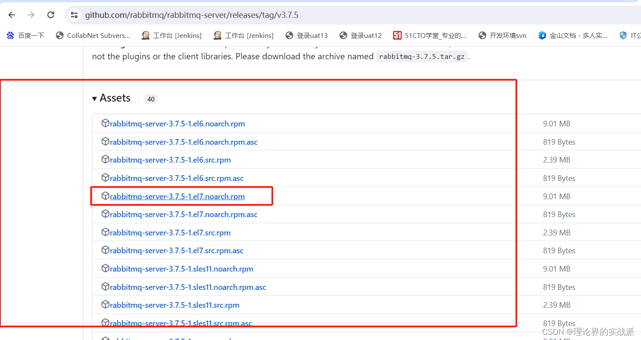
Task: Click package icon of sles11.noarch.rpm row
Action: coord(105,269)
